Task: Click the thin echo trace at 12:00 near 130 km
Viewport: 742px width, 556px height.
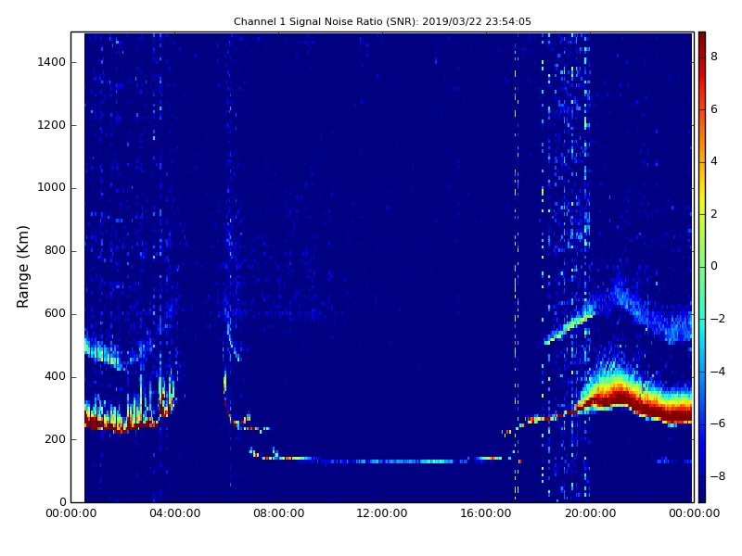Action: tap(382, 461)
